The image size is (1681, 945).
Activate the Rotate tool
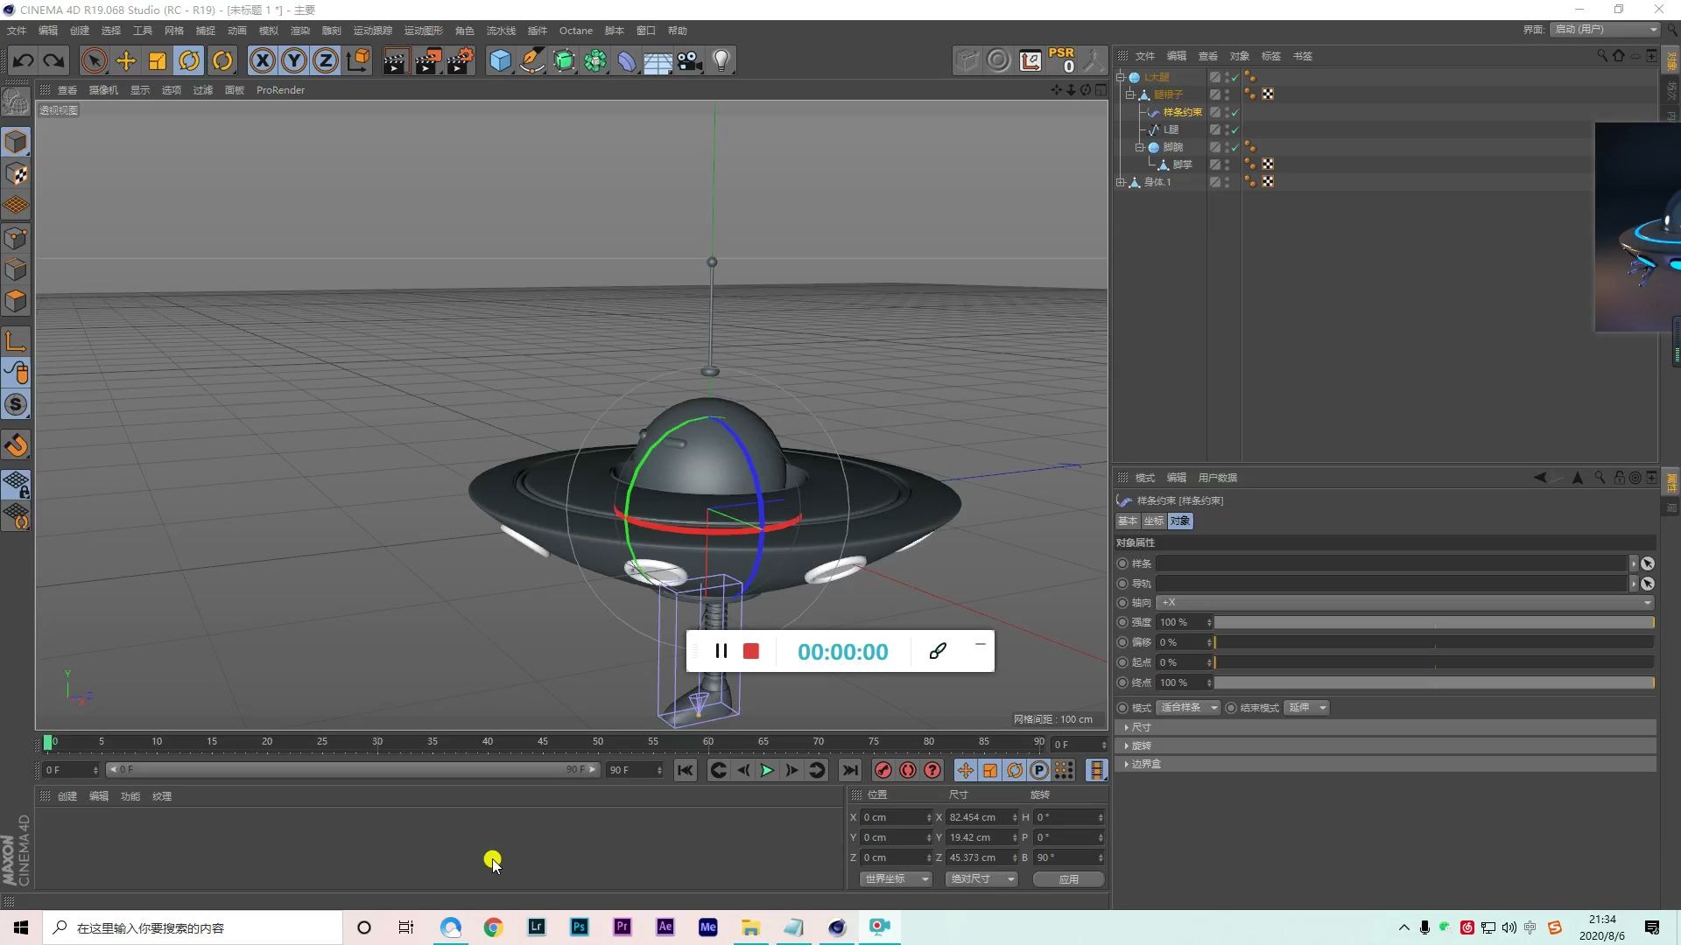pos(189,60)
